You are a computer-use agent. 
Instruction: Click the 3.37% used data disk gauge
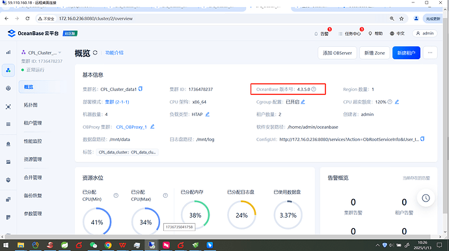[288, 215]
